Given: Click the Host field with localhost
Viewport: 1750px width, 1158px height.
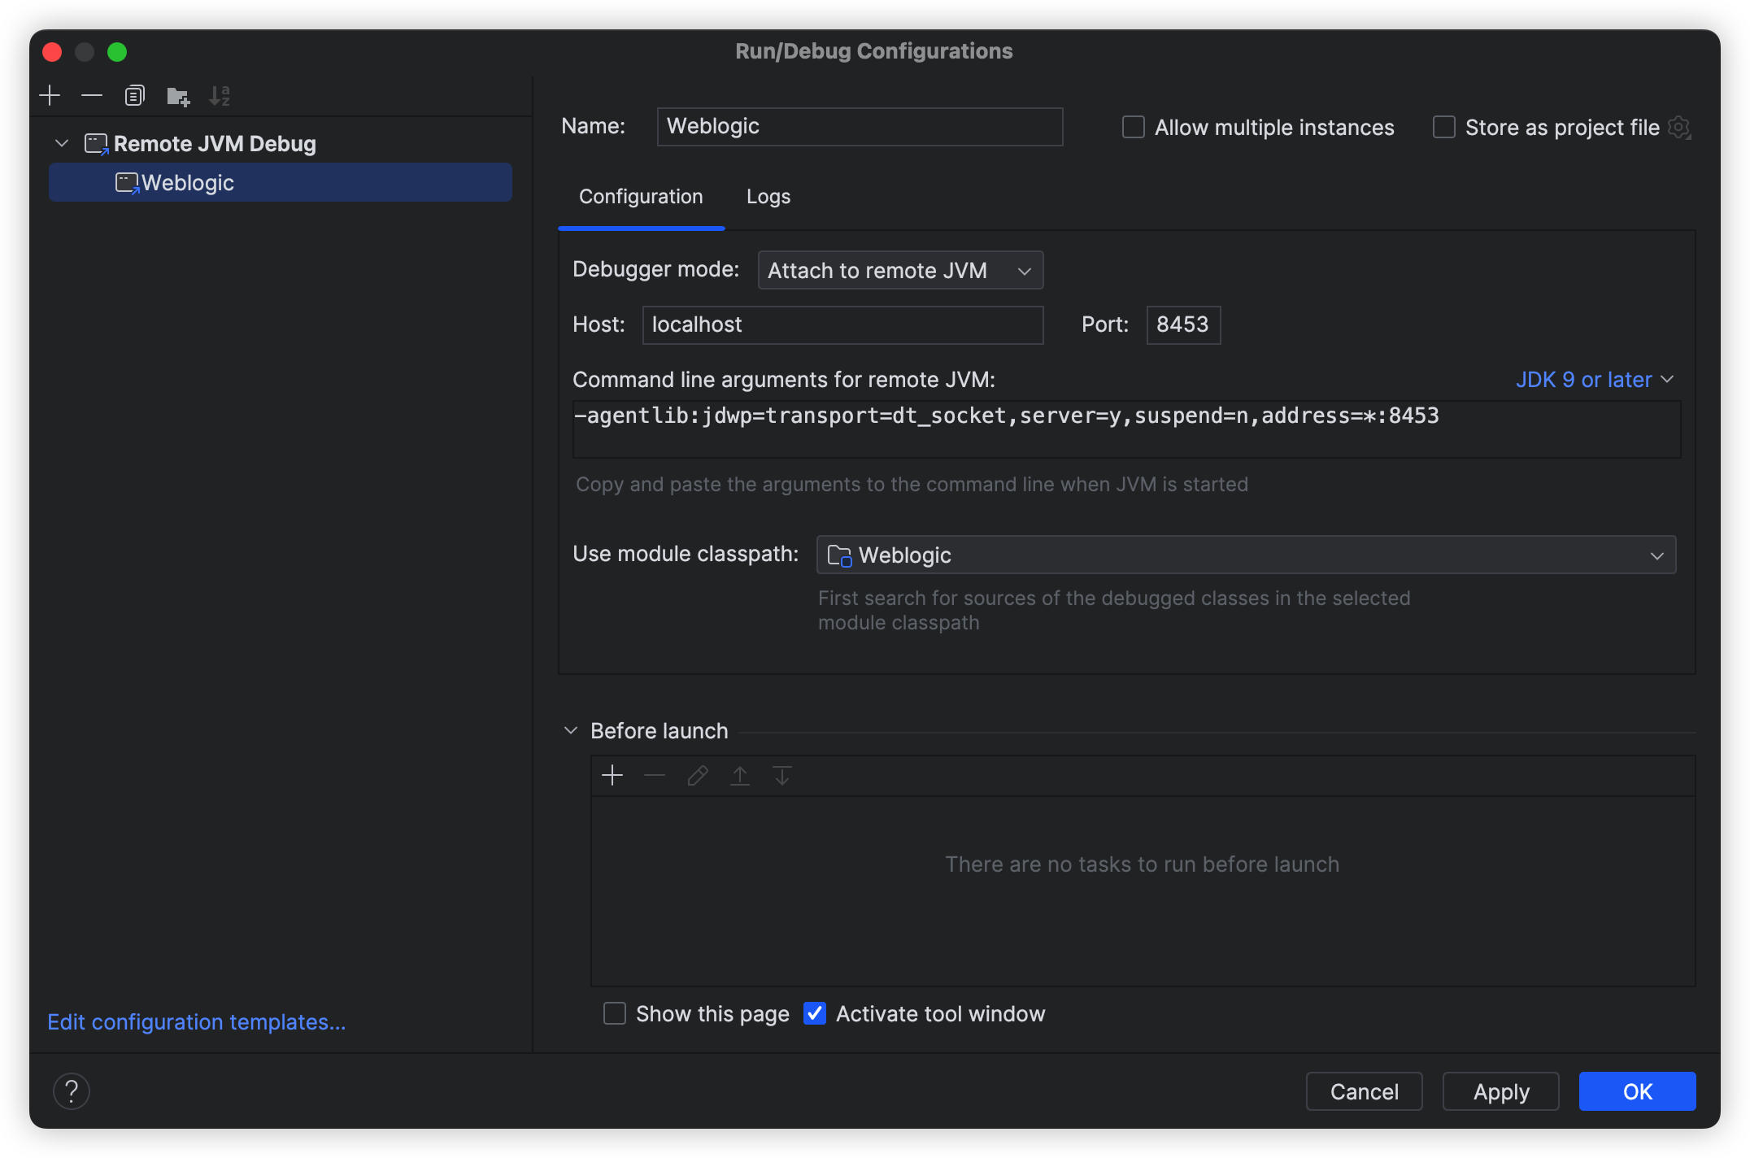Looking at the screenshot, I should coord(842,325).
